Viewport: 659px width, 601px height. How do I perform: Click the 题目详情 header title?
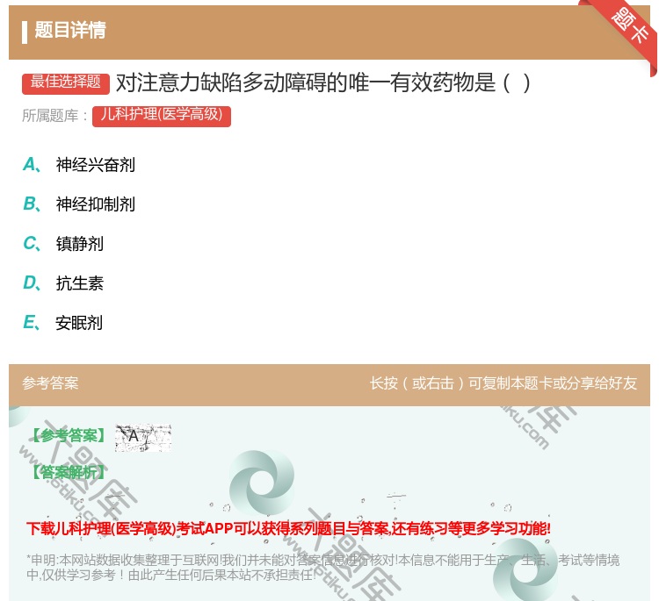(x=70, y=30)
